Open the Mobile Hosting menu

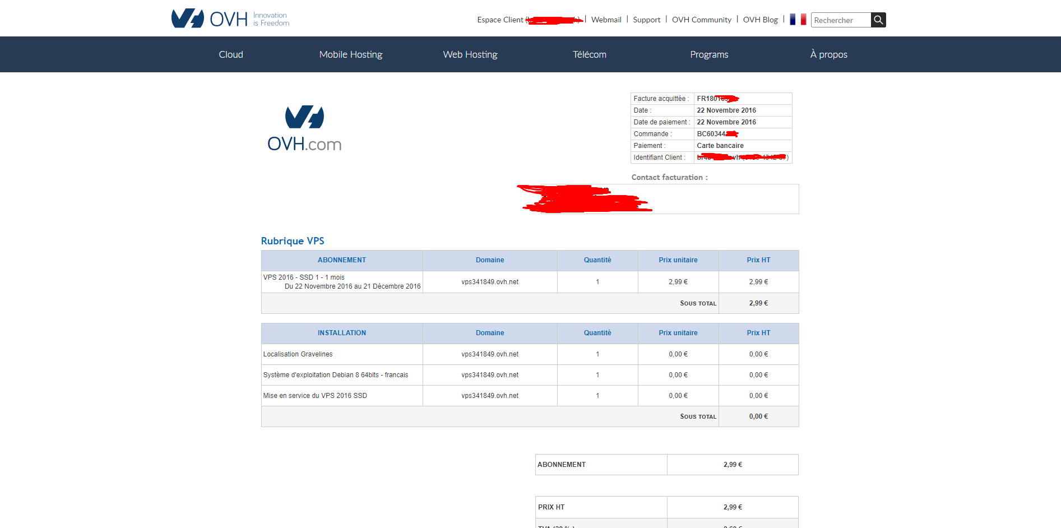coord(351,54)
